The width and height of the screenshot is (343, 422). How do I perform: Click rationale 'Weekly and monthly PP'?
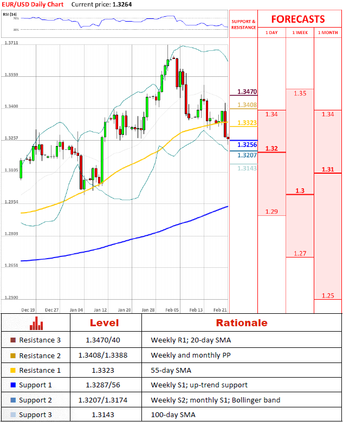[x=191, y=355]
